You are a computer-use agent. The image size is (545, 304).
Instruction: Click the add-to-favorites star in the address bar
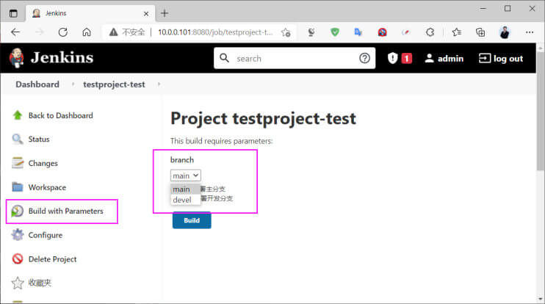point(286,32)
